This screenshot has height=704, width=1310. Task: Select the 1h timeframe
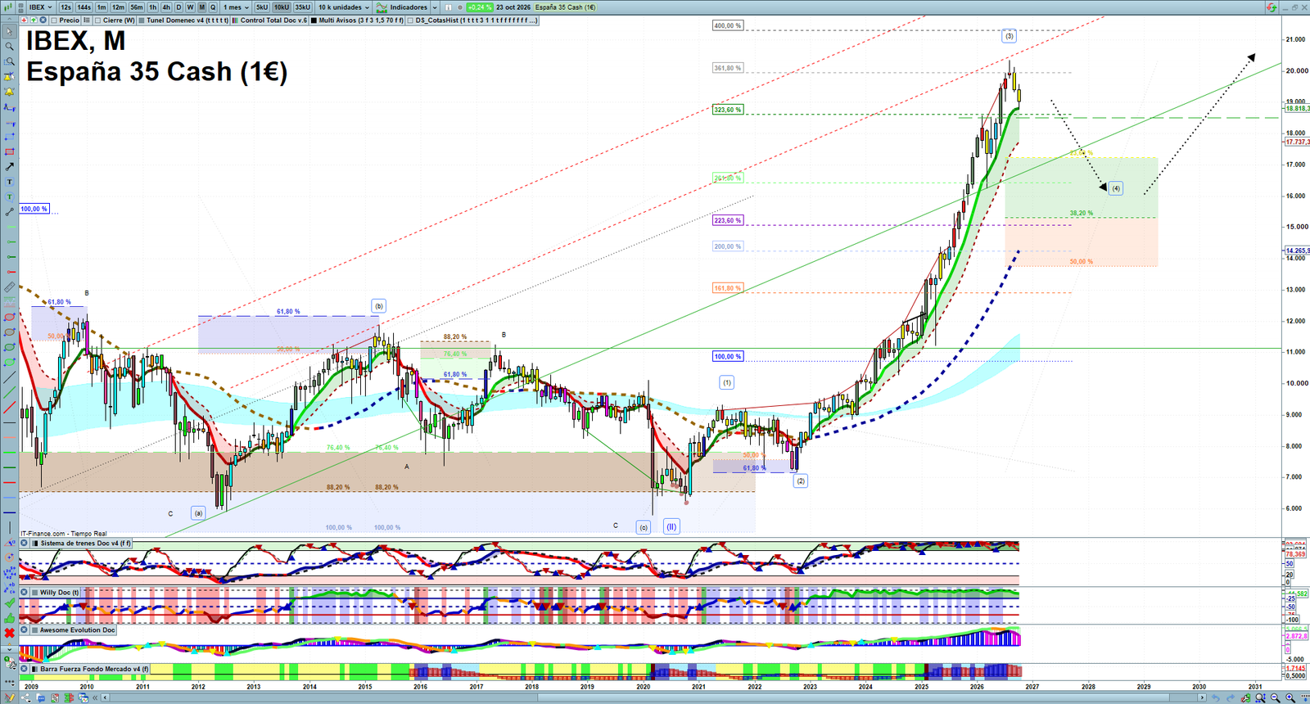pos(152,7)
